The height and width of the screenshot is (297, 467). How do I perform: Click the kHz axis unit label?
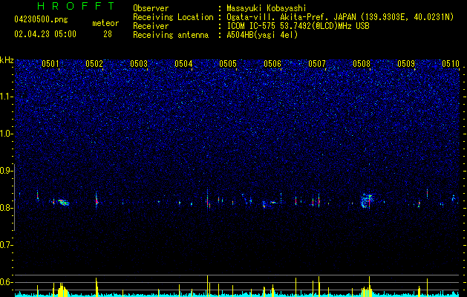tap(7, 60)
